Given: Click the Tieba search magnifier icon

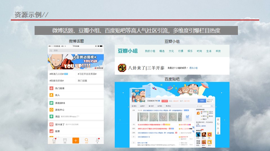Looking at the screenshot, I should (212, 106).
